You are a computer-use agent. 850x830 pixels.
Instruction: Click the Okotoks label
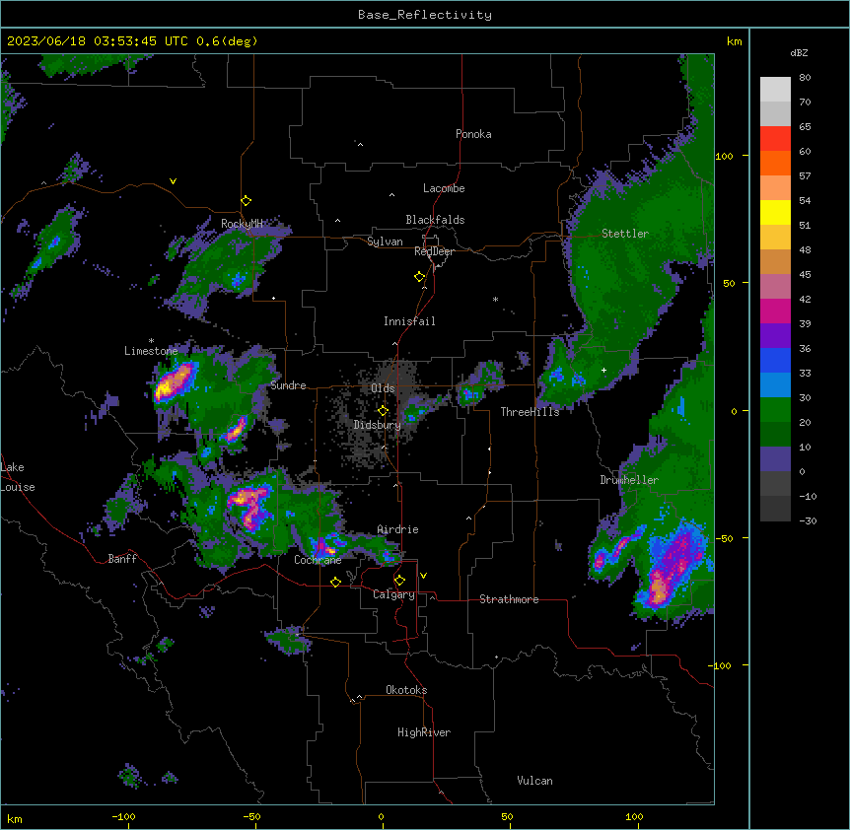click(406, 690)
